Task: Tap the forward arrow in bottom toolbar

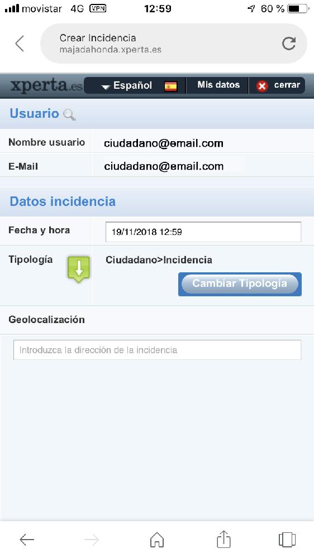Action: point(92,540)
